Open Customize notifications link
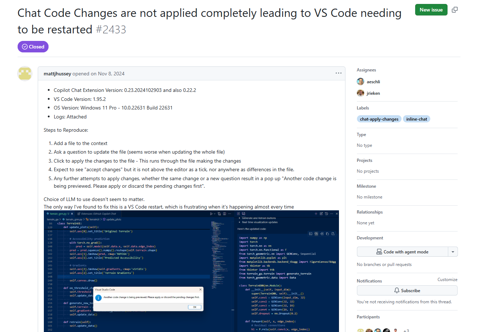Screen dimensions: 477x332 click(x=447, y=280)
